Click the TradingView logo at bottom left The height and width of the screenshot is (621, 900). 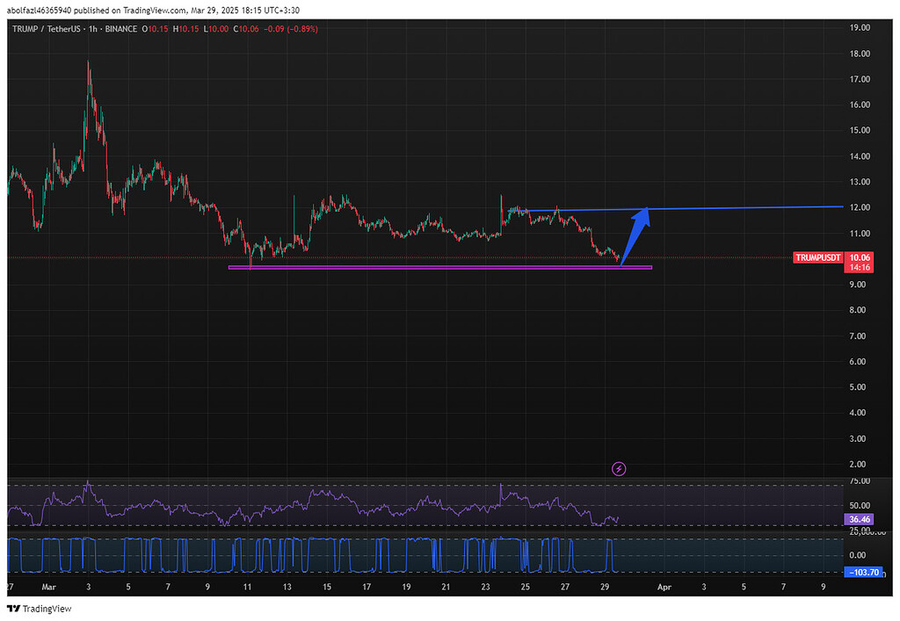(x=12, y=608)
